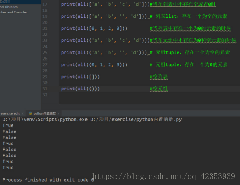Close the exerciseredis run tab
The height and width of the screenshot is (185, 240).
[x=23, y=114]
